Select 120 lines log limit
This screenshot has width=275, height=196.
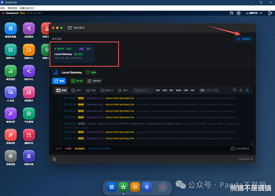(x=202, y=90)
